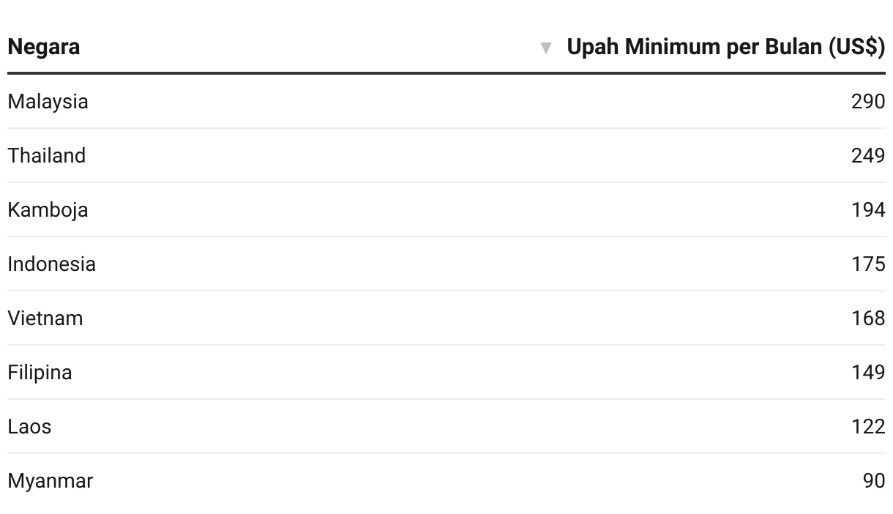Select the 122 value for Laos

[868, 426]
